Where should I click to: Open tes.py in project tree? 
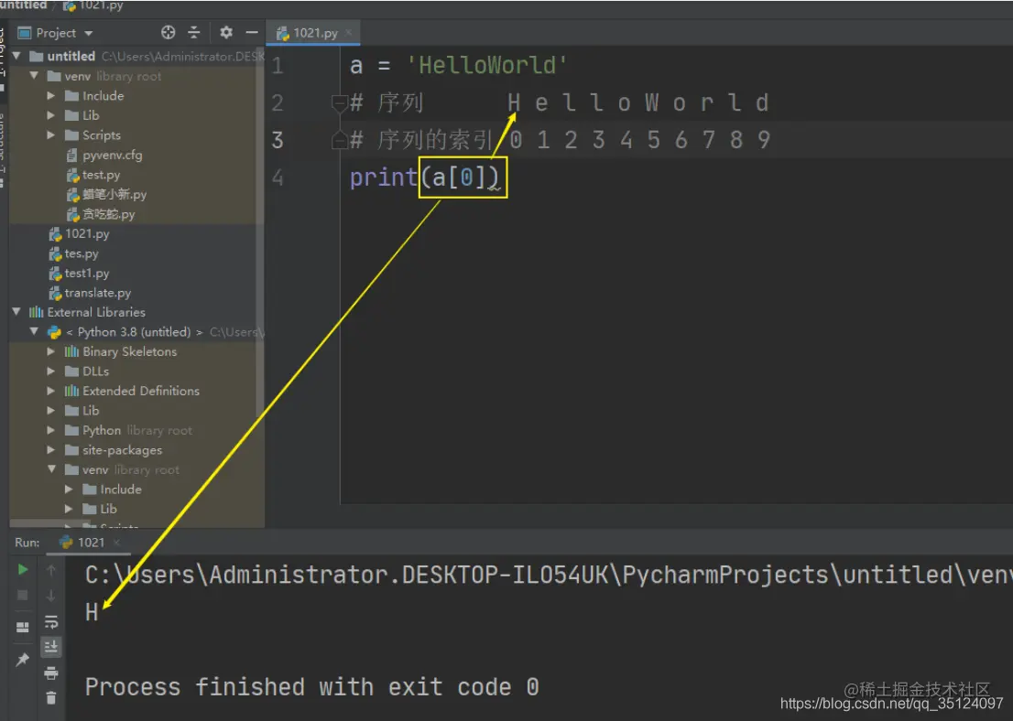click(x=73, y=253)
